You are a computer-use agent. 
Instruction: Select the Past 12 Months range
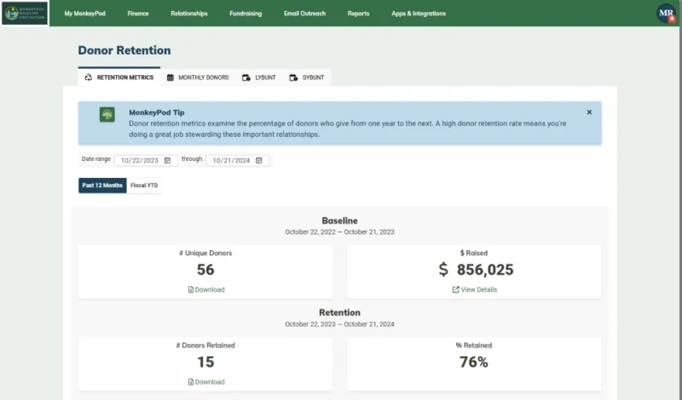[102, 186]
